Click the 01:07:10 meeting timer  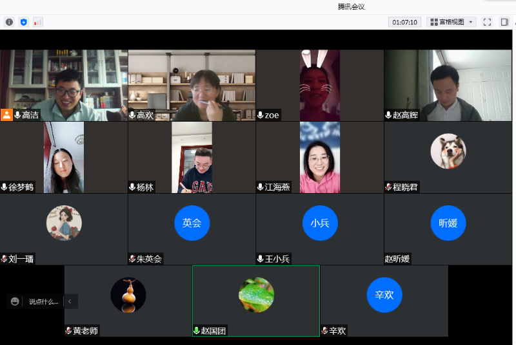[x=404, y=22]
